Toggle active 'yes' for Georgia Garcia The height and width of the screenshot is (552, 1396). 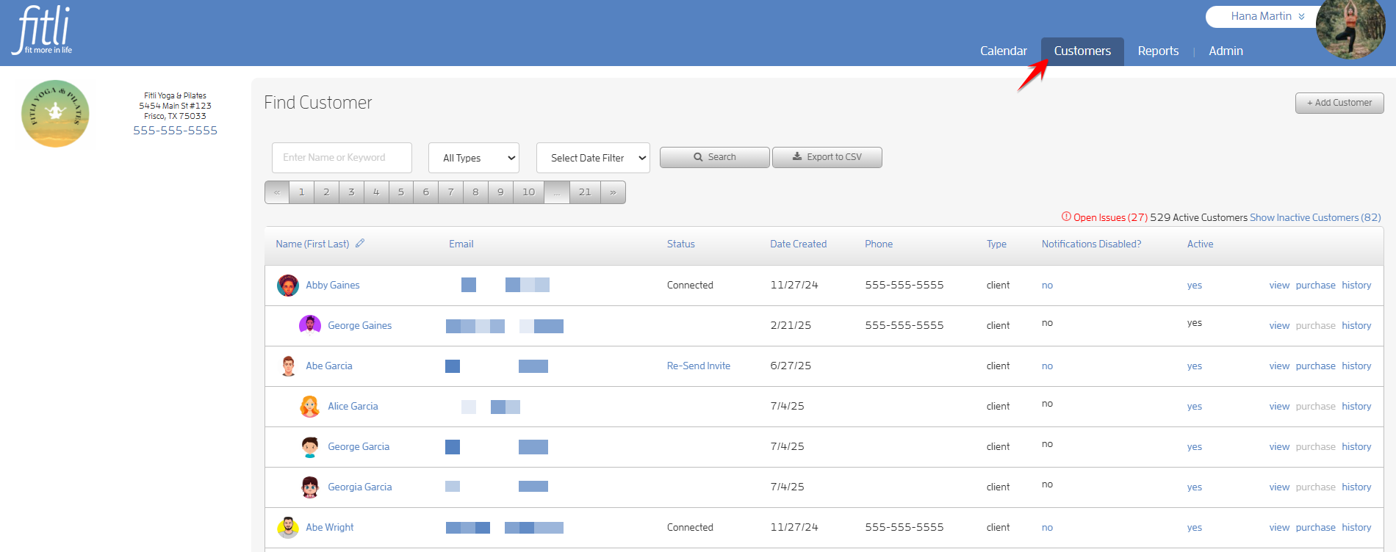pyautogui.click(x=1195, y=487)
